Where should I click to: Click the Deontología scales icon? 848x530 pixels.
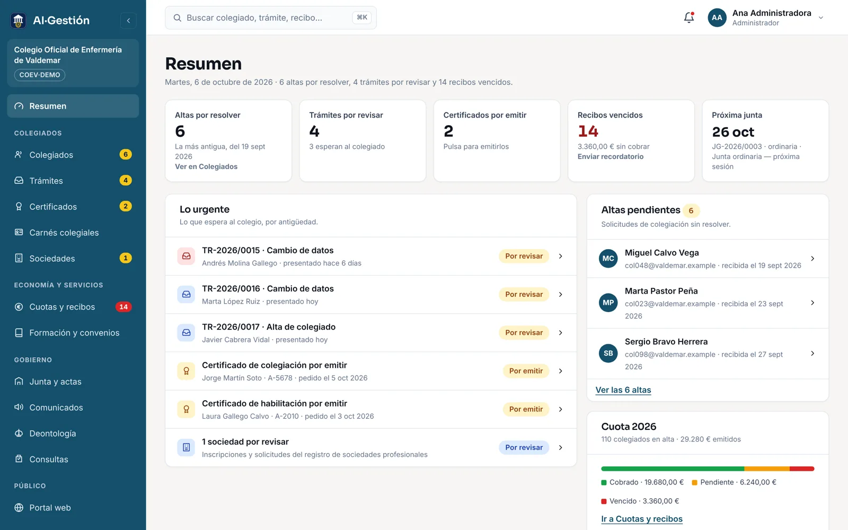point(19,434)
